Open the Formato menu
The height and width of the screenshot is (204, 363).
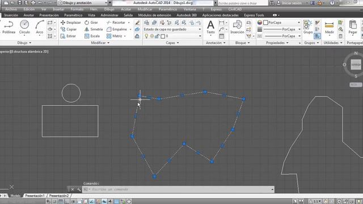coord(77,9)
